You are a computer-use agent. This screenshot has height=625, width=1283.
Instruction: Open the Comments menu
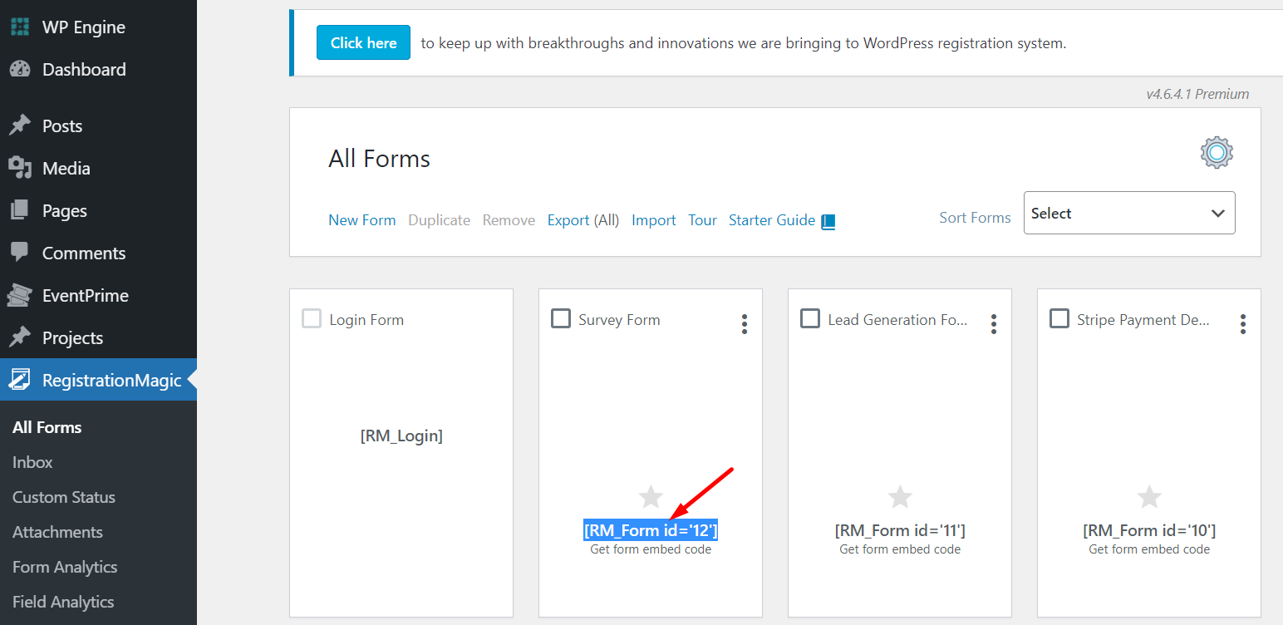(98, 253)
